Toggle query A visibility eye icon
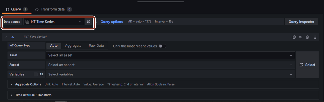The height and width of the screenshot is (102, 324). pos(301,37)
